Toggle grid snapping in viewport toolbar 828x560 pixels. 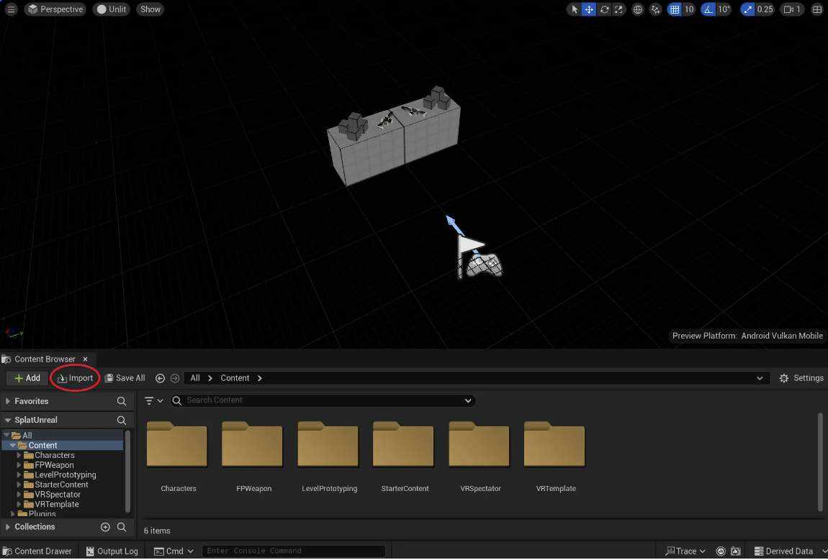coord(675,9)
